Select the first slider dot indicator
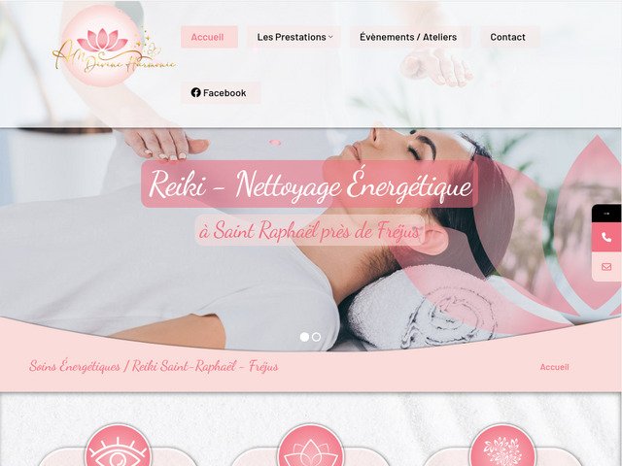 point(304,337)
